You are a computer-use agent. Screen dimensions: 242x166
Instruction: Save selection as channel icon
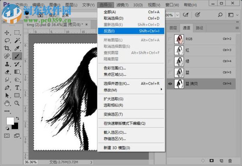click(x=211, y=161)
